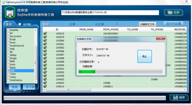Select the Note table row

click(20, 65)
